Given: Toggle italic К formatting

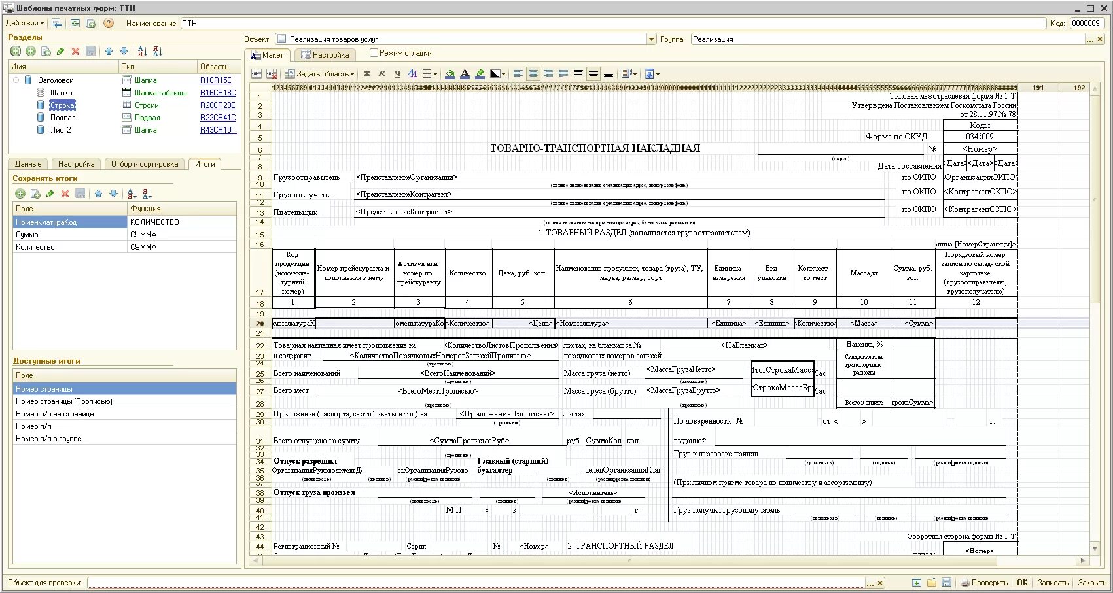Looking at the screenshot, I should pos(381,74).
